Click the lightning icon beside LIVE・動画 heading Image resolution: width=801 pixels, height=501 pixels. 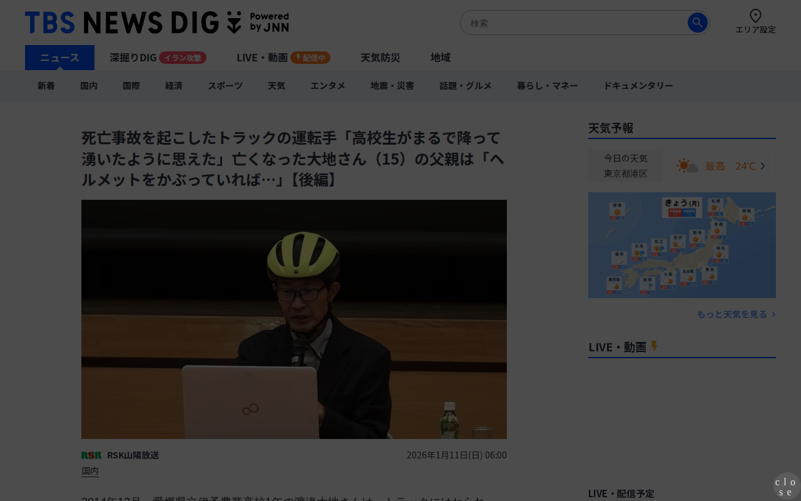(x=655, y=346)
